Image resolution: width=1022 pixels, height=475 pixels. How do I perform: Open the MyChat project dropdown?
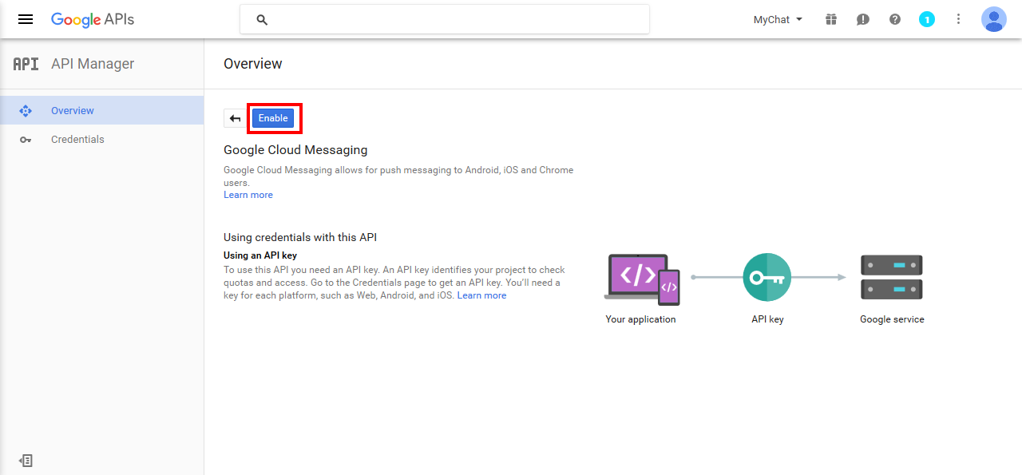click(776, 19)
